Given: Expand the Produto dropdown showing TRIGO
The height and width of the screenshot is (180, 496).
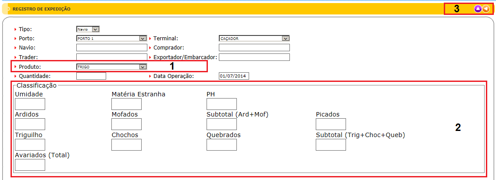Looking at the screenshot, I should 111,67.
